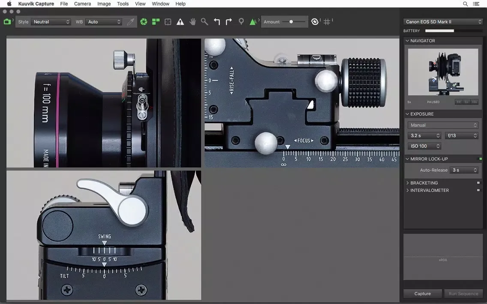Select the magnifier zoom tool

click(204, 22)
